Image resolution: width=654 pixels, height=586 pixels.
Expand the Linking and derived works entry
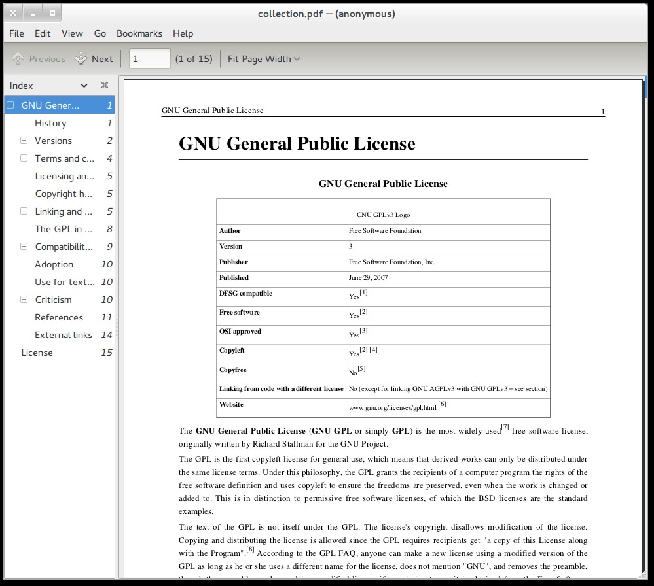24,211
